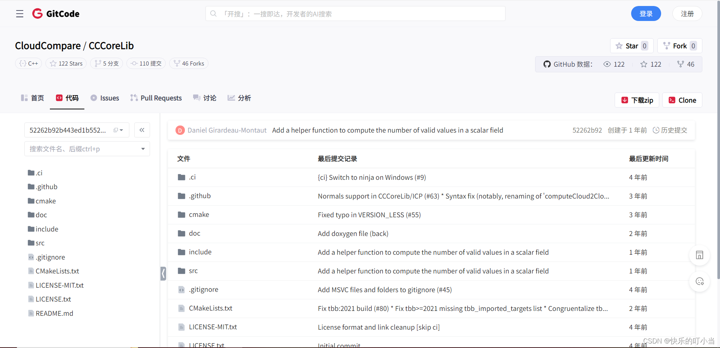Click the GitCode logo
720x348 pixels.
(55, 13)
